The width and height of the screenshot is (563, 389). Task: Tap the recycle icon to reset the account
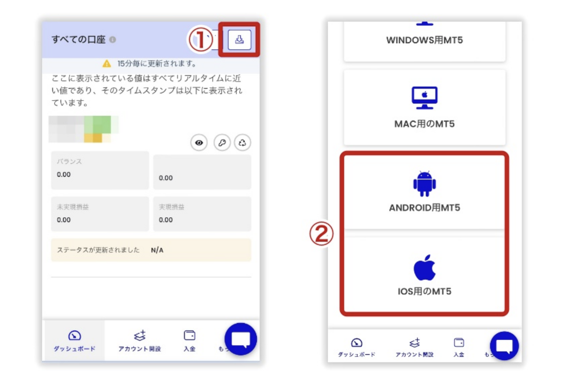click(x=242, y=143)
